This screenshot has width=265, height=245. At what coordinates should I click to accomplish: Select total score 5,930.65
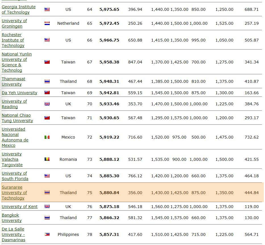point(109,118)
